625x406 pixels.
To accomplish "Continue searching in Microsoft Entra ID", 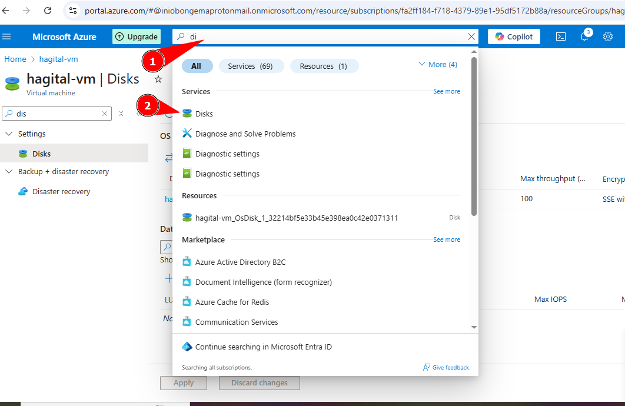I will pos(257,347).
